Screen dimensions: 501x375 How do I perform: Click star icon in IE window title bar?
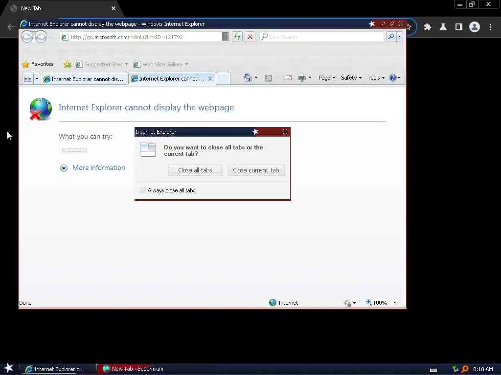(x=372, y=24)
